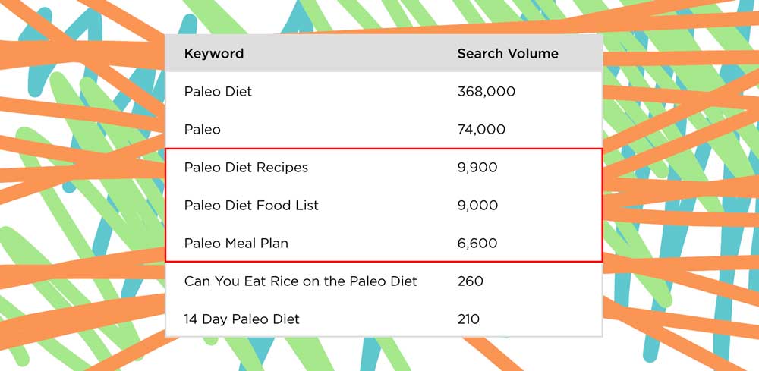Image resolution: width=759 pixels, height=371 pixels.
Task: Select the Paleo Diet Recipes keyword
Action: 246,168
